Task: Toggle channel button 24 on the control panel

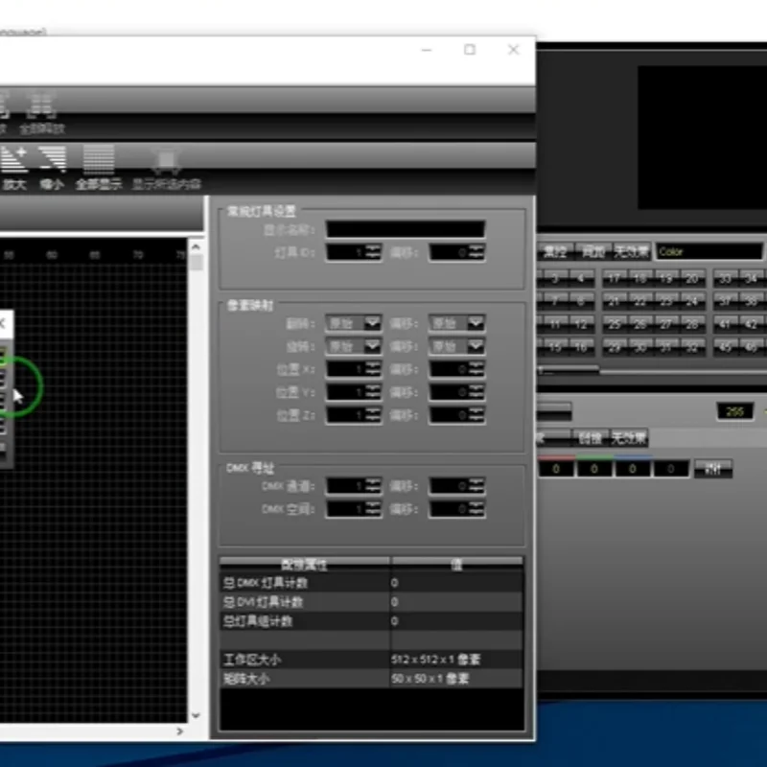Action: pos(692,299)
